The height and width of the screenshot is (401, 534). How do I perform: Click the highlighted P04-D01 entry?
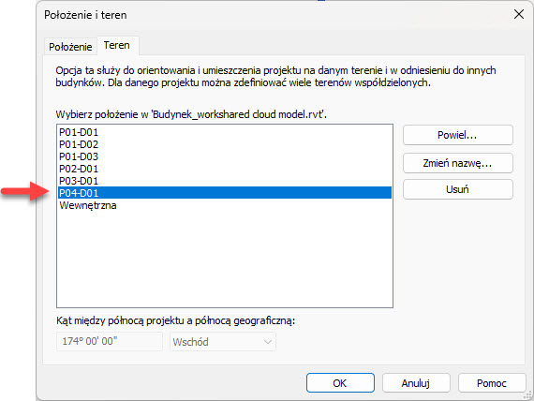coord(225,193)
